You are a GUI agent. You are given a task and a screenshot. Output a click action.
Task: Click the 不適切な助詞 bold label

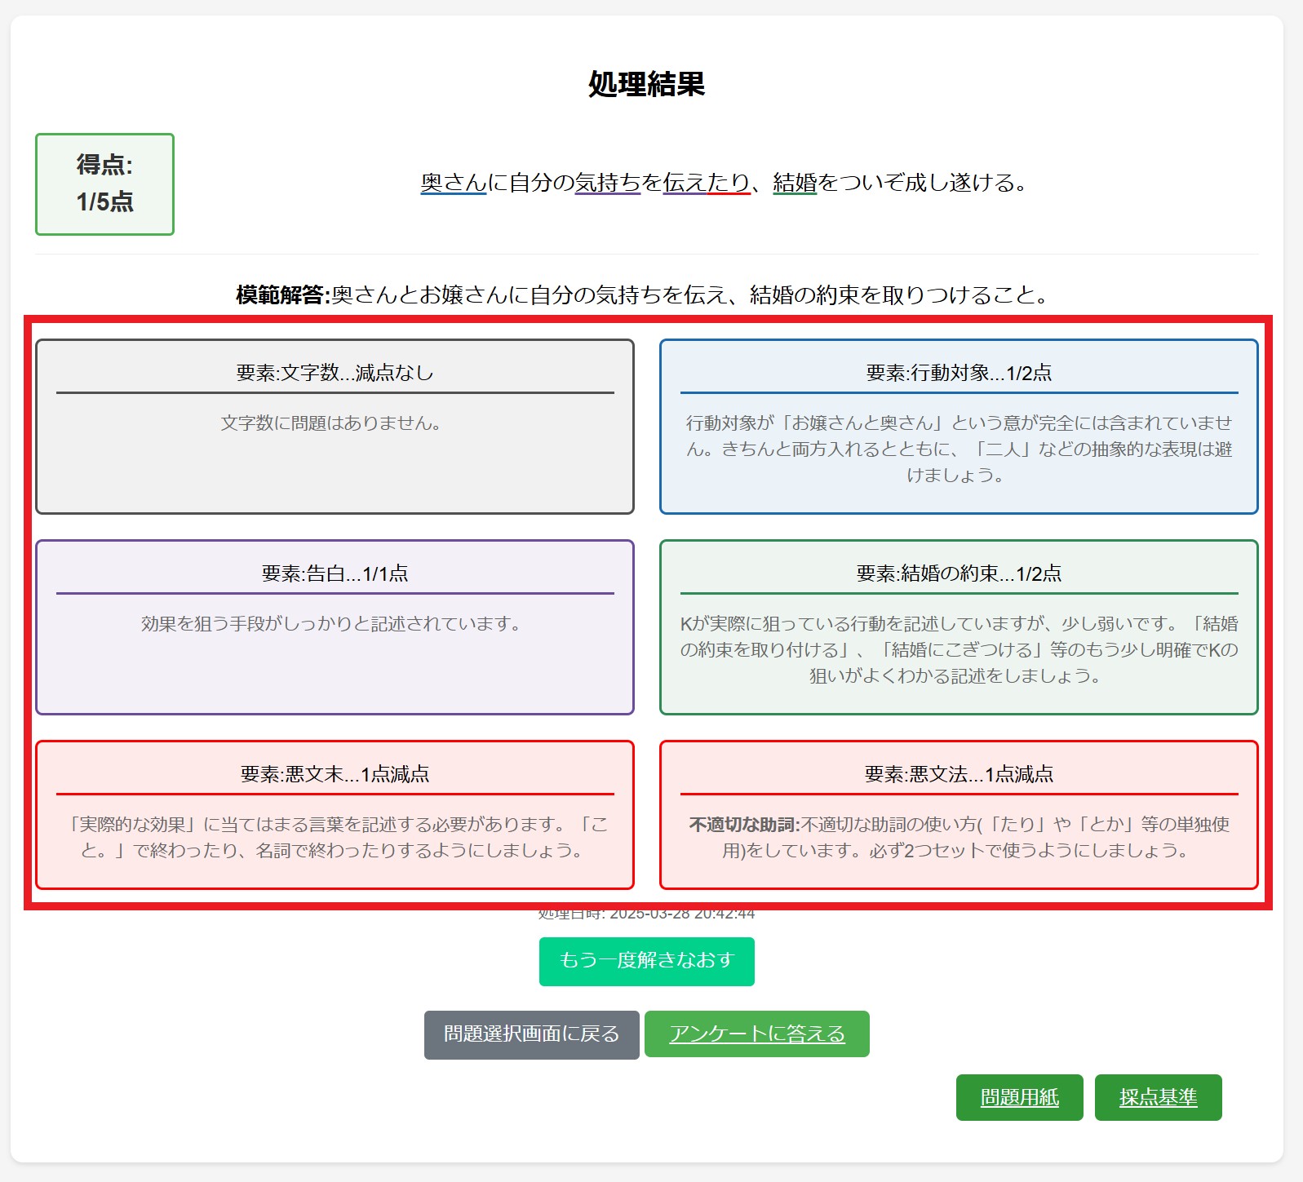tap(744, 825)
